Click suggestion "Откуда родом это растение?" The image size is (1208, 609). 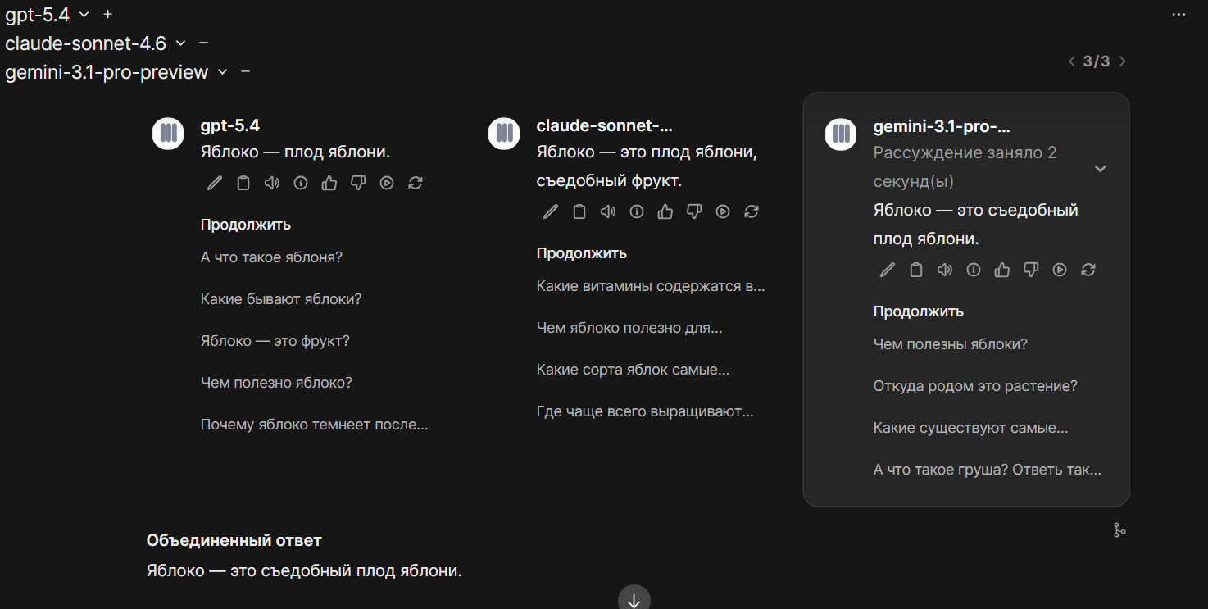pyautogui.click(x=975, y=386)
